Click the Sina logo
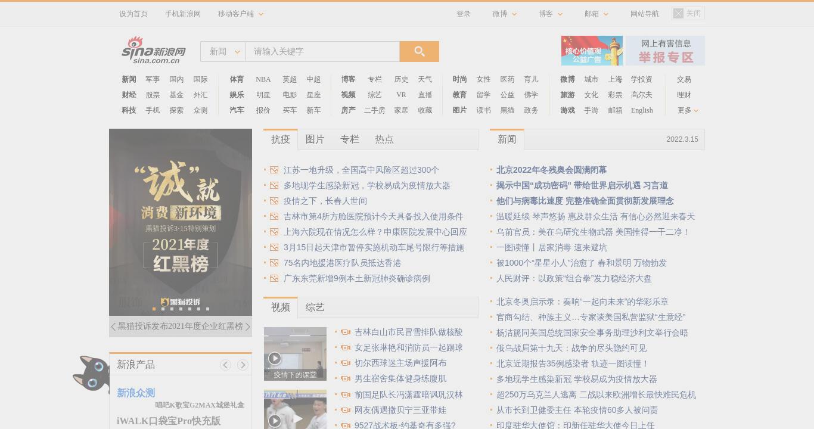This screenshot has width=814, height=429. (x=154, y=50)
